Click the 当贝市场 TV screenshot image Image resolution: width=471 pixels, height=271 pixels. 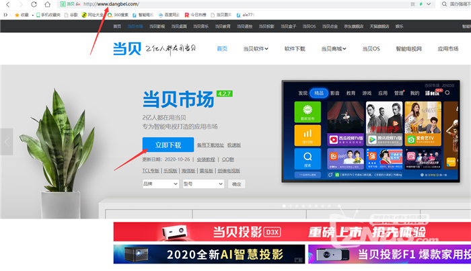(x=371, y=131)
